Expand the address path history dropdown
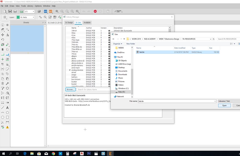This screenshot has height=156, width=240. click(x=211, y=39)
